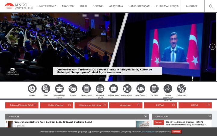Open the Aday Öğrenci people icon
Viewport: 217px width, 136px height.
pos(141,89)
